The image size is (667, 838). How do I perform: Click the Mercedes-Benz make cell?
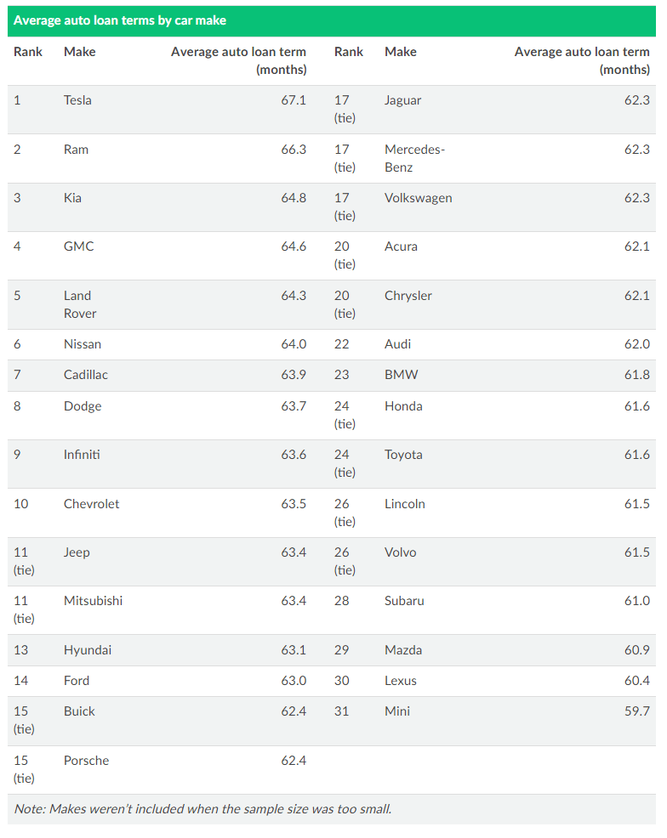coord(414,158)
